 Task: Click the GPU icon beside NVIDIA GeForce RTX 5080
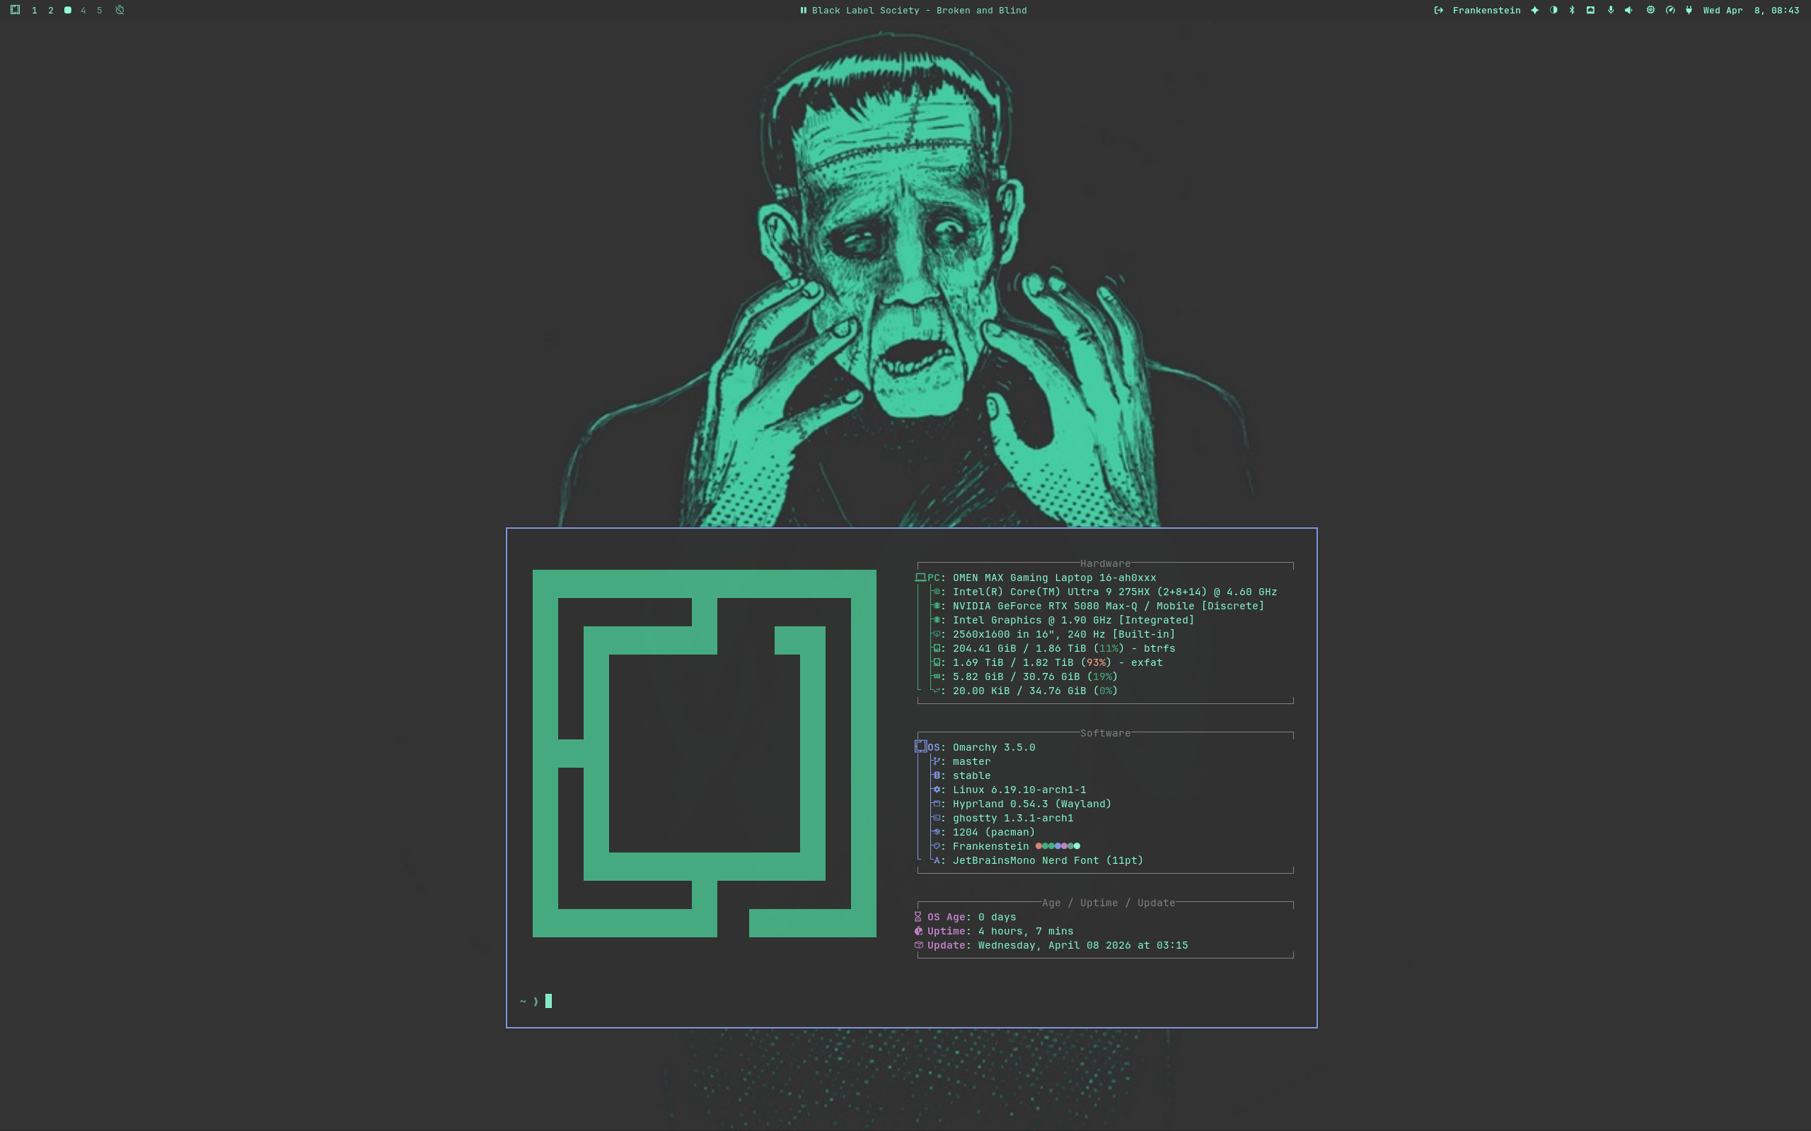(936, 606)
